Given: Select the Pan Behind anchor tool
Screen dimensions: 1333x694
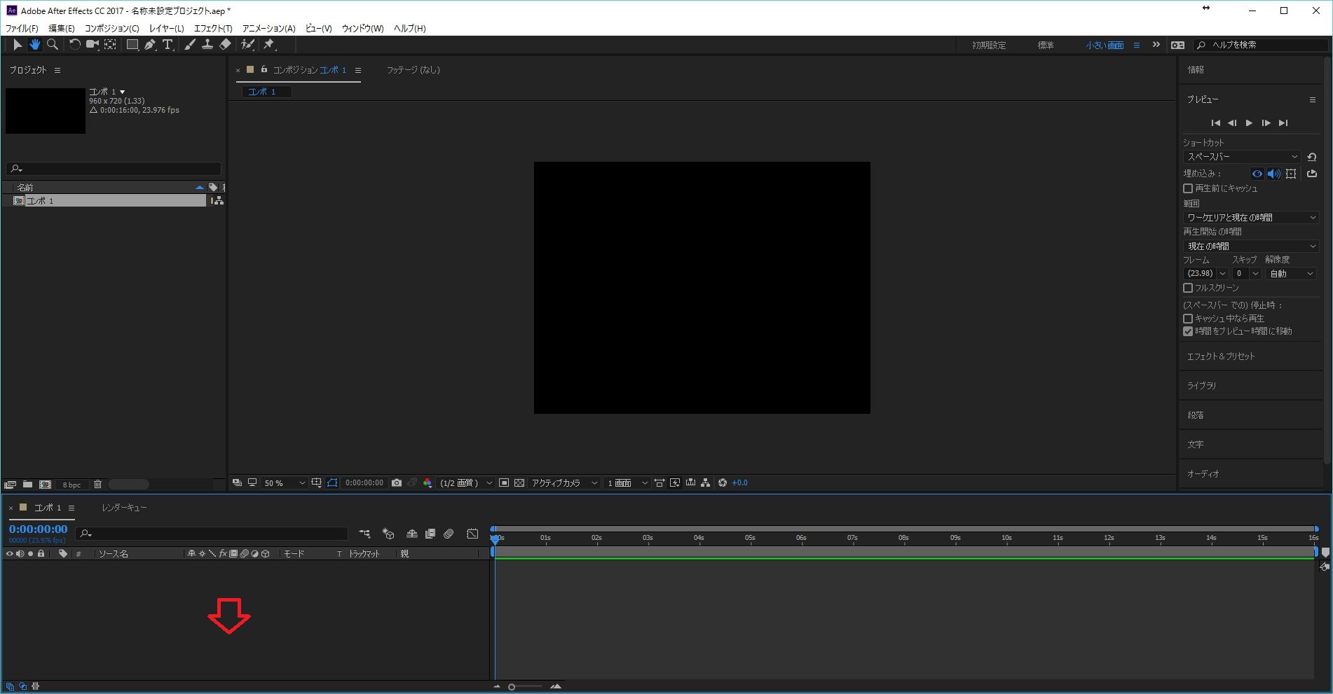Looking at the screenshot, I should pos(110,45).
